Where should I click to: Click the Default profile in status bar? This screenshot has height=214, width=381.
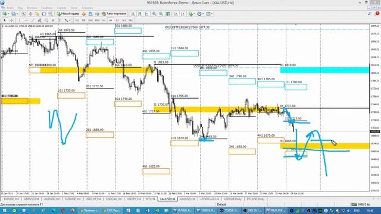[x=221, y=204]
